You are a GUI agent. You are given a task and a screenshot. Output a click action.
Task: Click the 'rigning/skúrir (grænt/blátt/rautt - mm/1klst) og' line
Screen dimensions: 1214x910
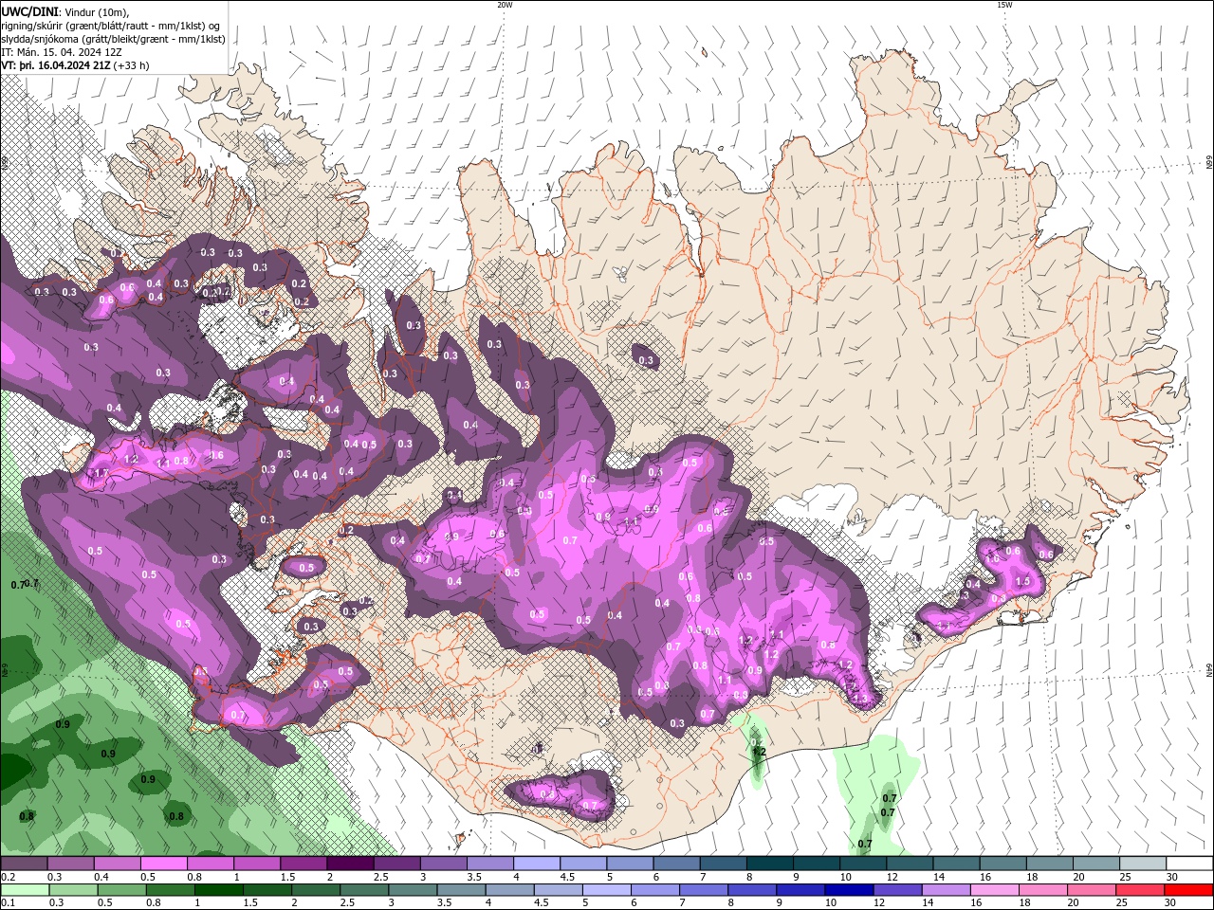click(111, 26)
